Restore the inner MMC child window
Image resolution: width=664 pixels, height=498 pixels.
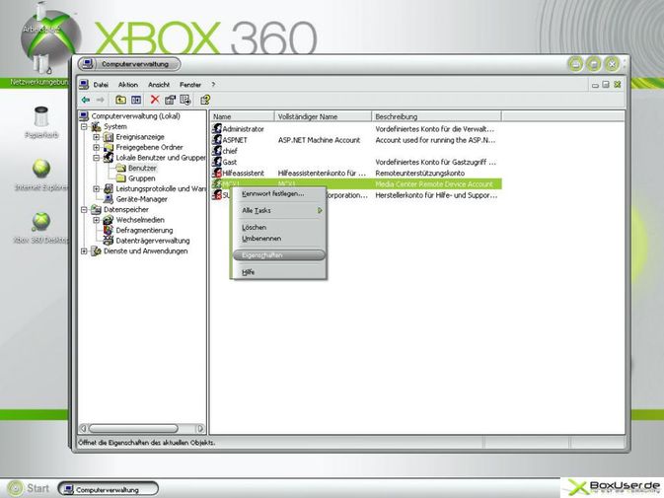coord(606,85)
